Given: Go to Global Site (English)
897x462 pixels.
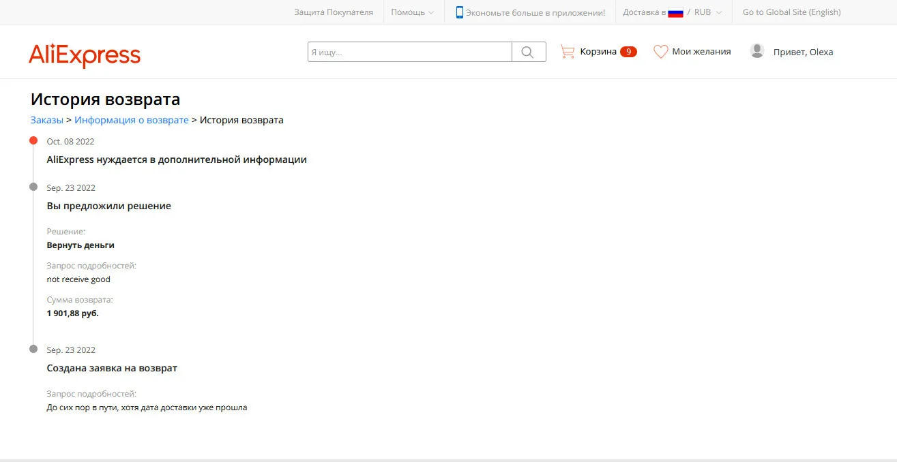Looking at the screenshot, I should coord(791,12).
